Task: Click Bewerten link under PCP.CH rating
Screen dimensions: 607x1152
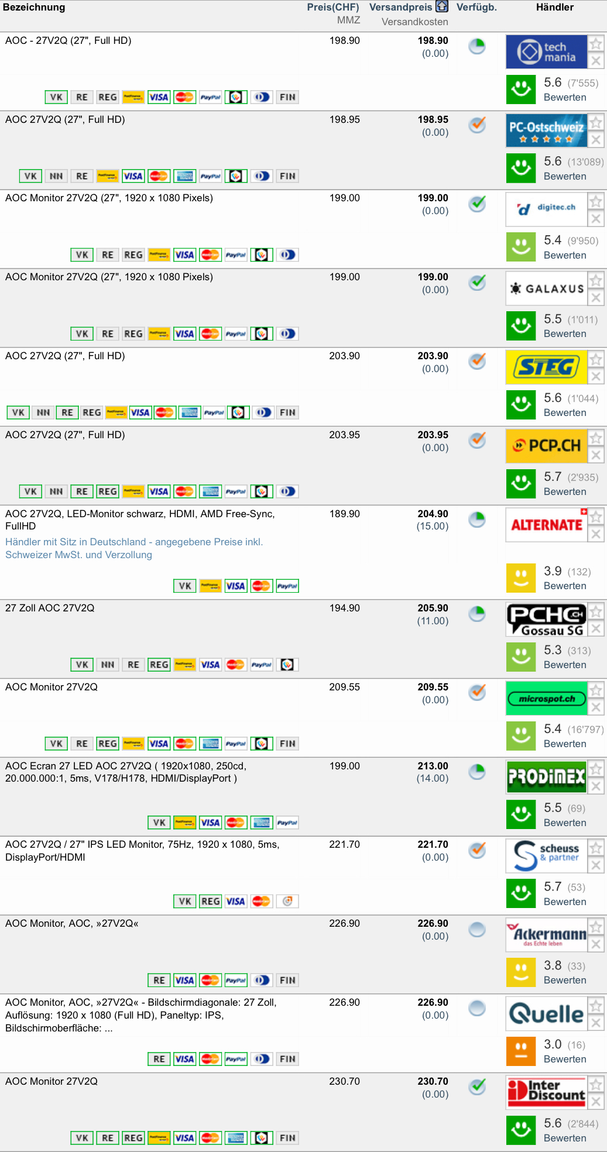Action: [x=565, y=491]
